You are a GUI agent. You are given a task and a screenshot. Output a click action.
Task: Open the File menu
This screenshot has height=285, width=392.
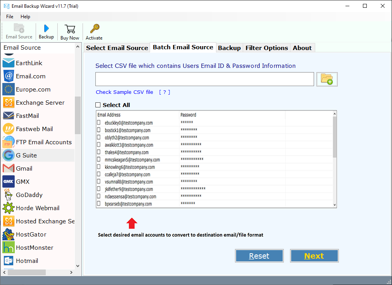(10, 17)
